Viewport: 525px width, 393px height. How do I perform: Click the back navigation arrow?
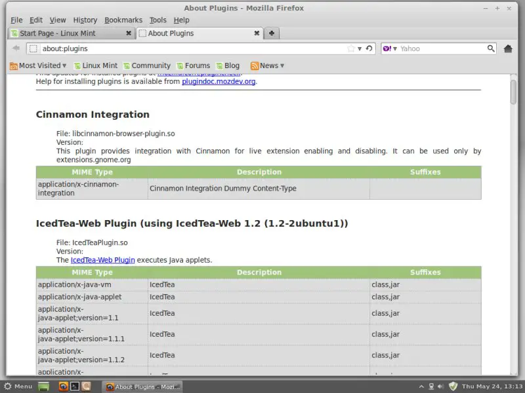pyautogui.click(x=16, y=48)
